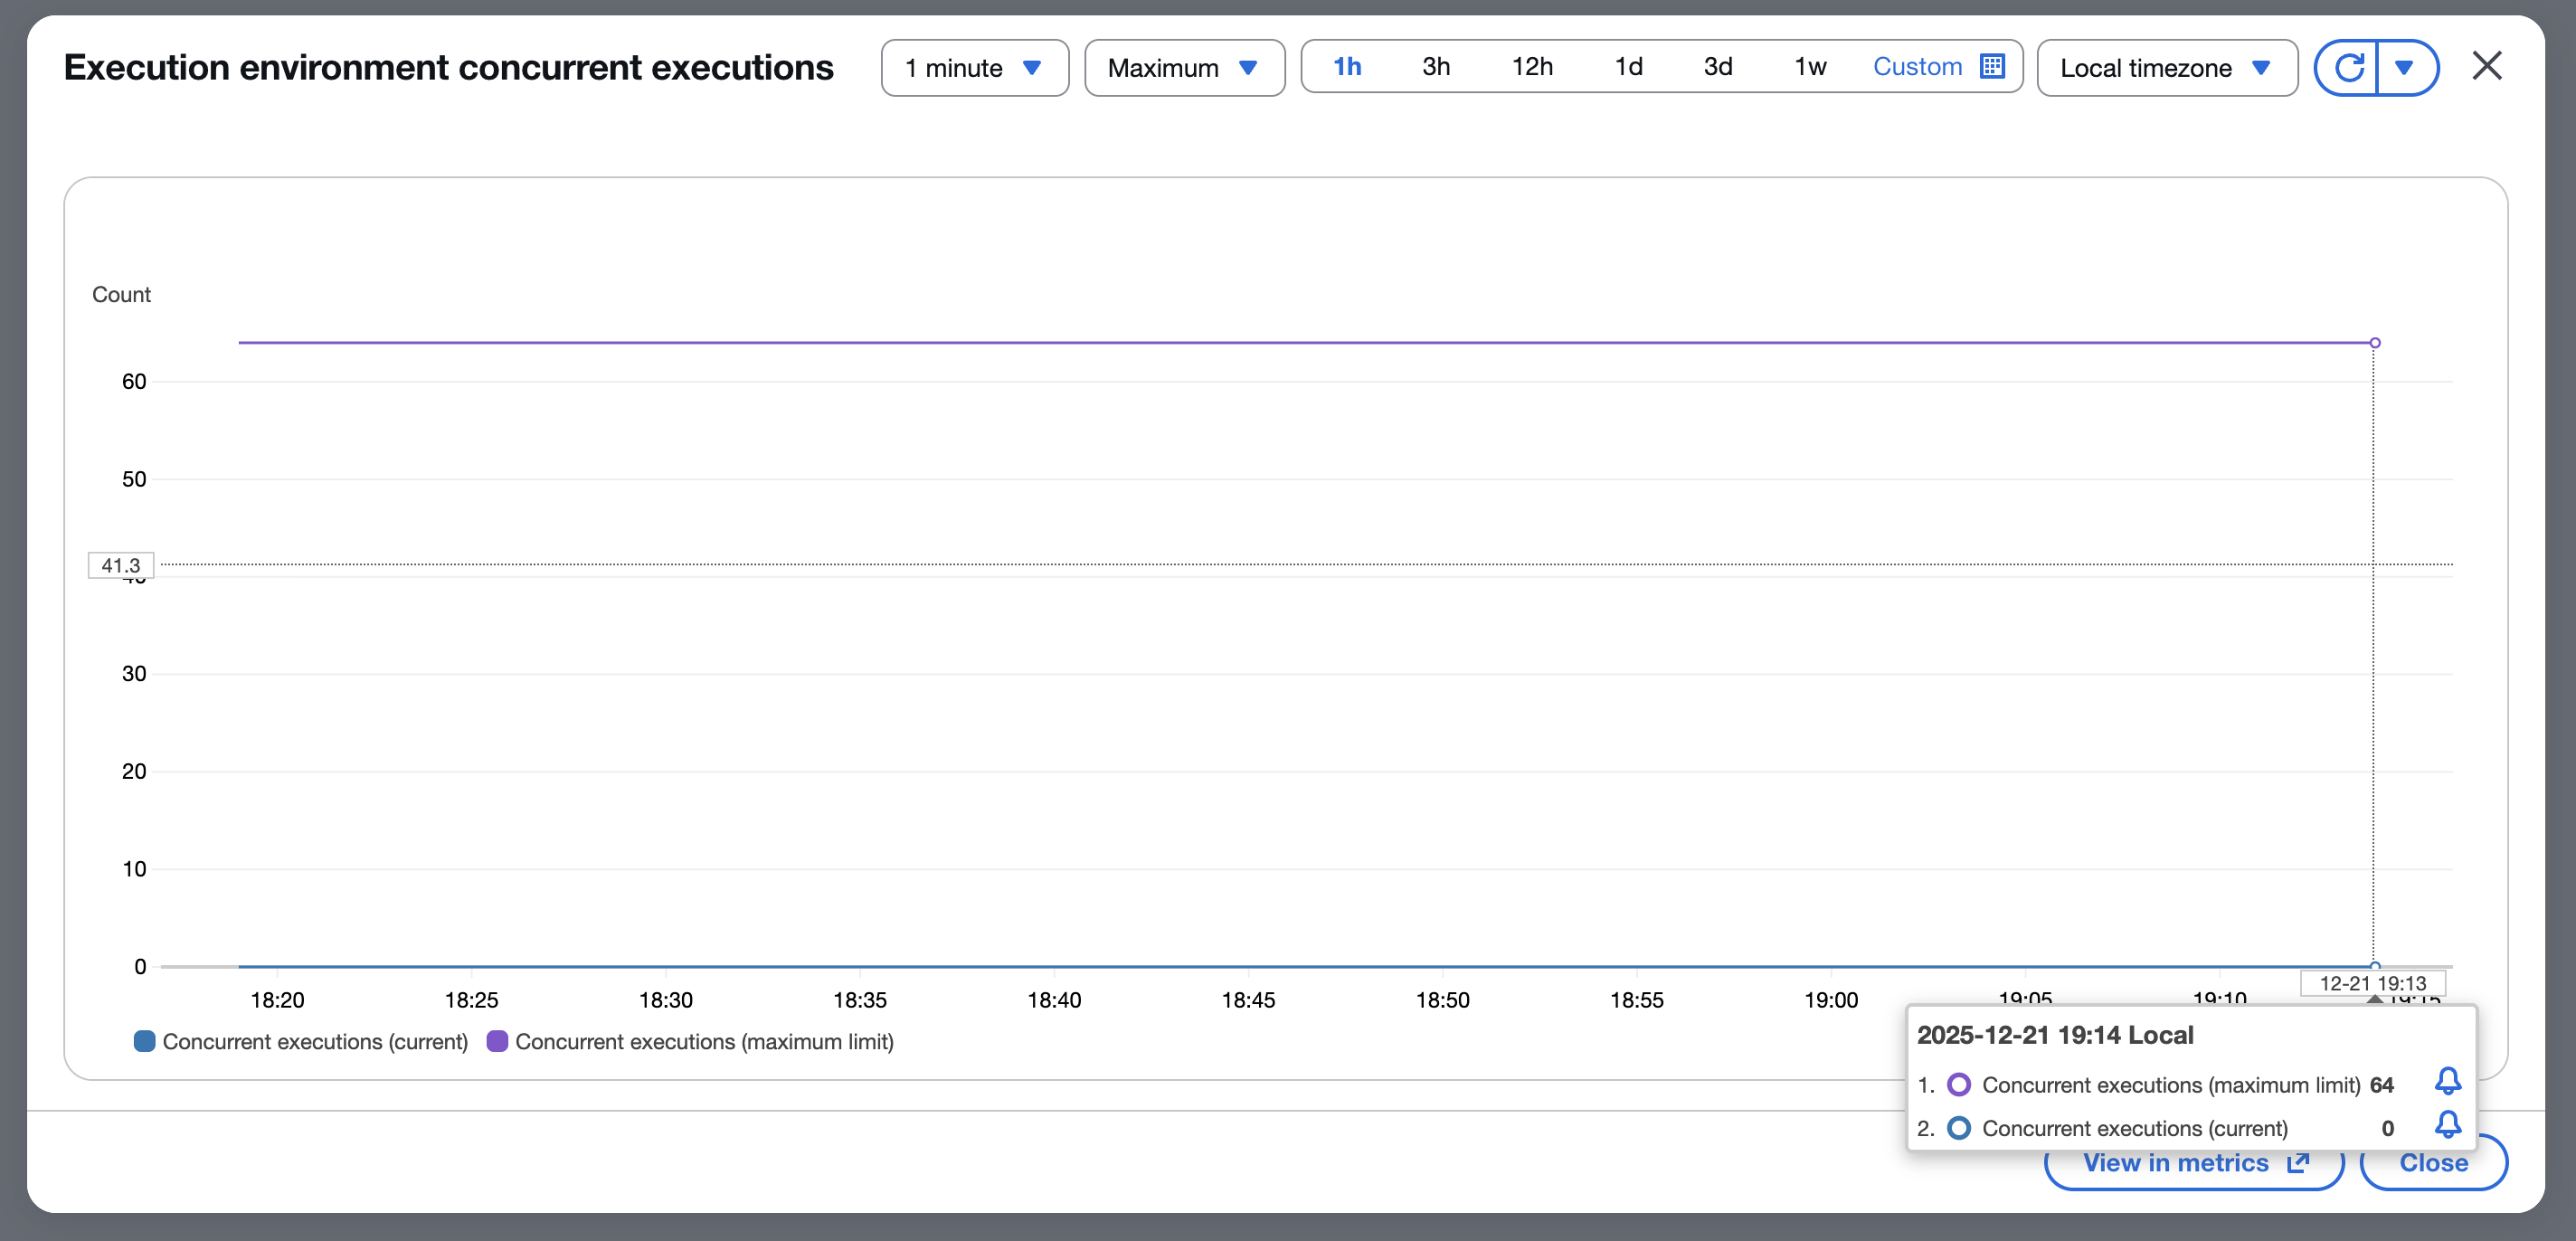Open the Maximum statistic dropdown
The width and height of the screenshot is (2576, 1241).
[1183, 68]
